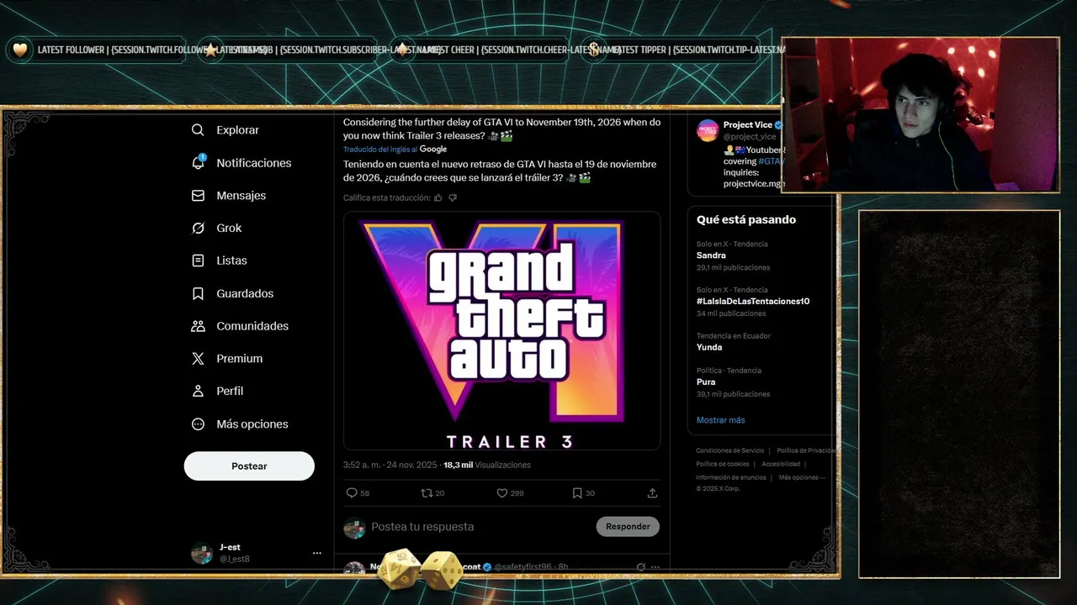Open the Perfil person icon

tap(198, 391)
